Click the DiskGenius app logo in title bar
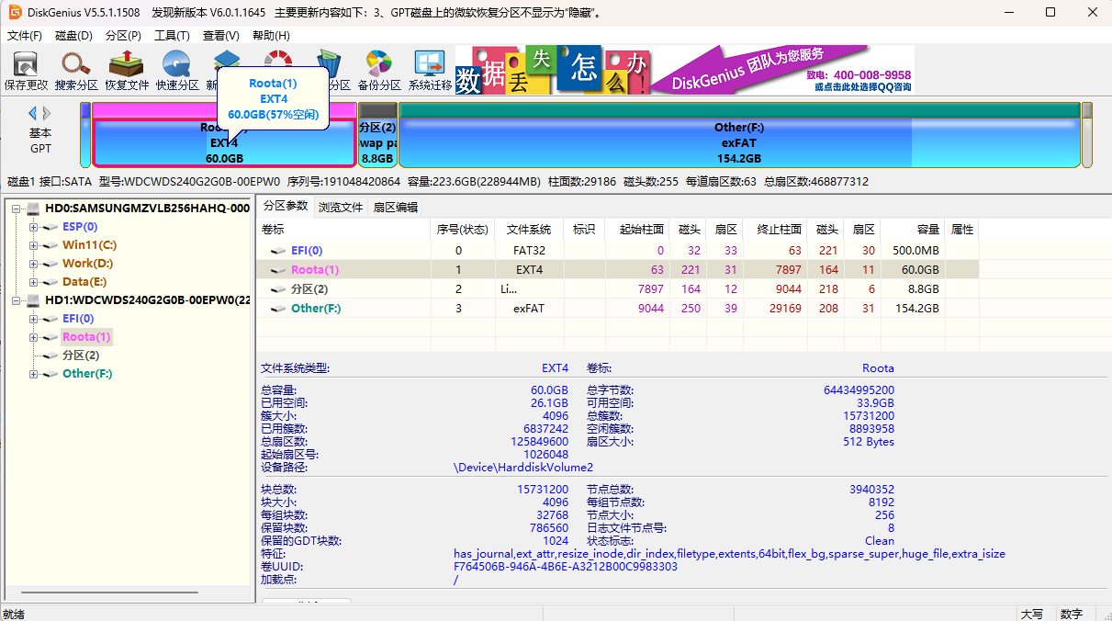The width and height of the screenshot is (1112, 621). pyautogui.click(x=14, y=12)
